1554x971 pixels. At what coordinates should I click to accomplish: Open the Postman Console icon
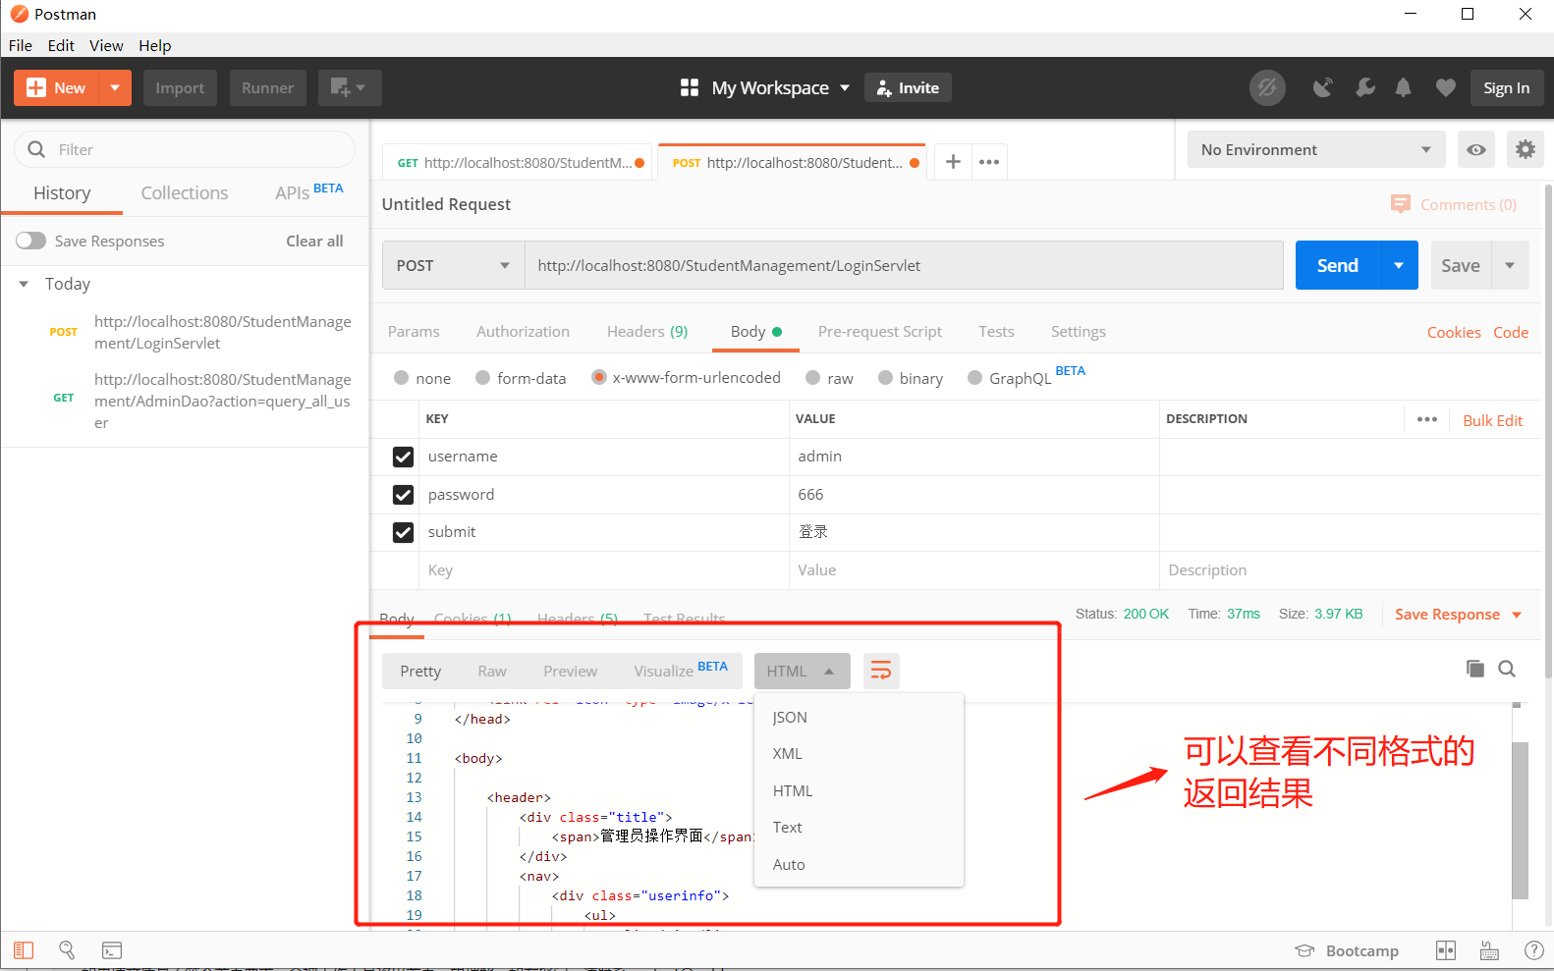click(112, 950)
